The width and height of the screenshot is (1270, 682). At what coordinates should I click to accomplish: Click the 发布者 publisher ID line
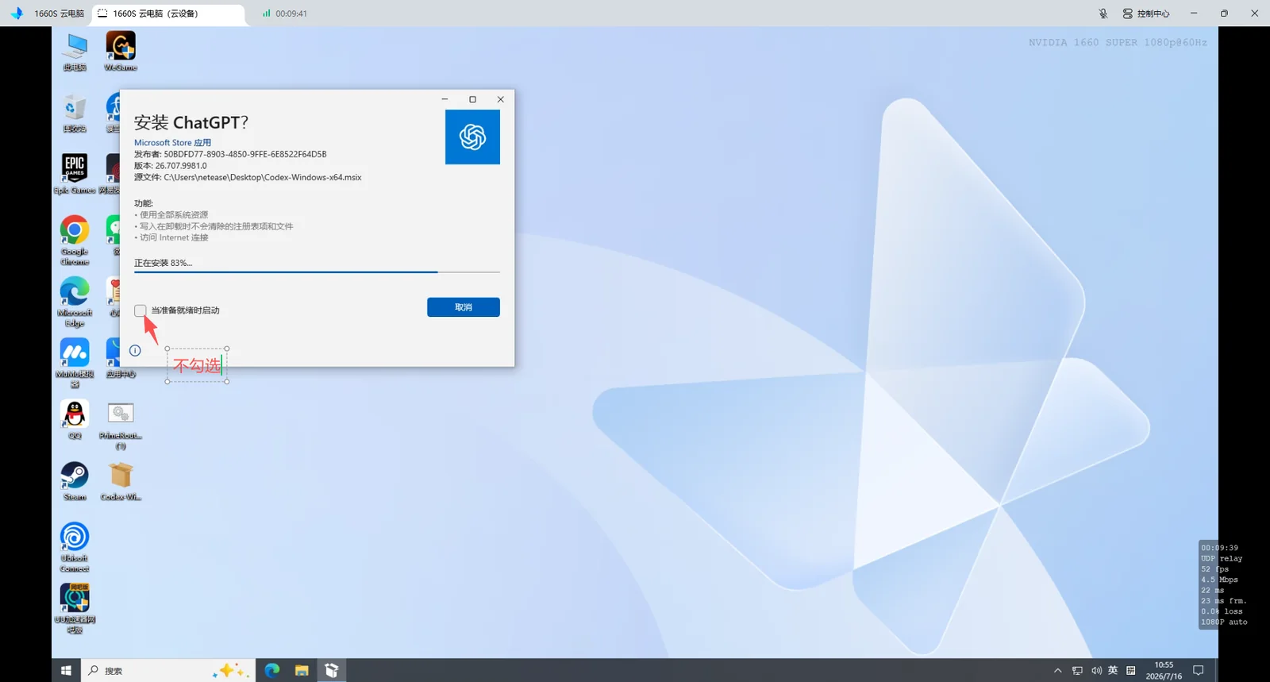pos(230,154)
